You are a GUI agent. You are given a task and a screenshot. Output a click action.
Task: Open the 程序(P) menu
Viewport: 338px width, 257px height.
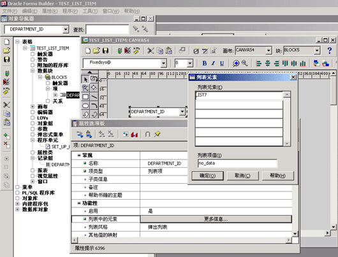coord(70,11)
